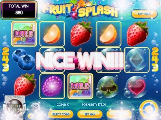Spin the reels with the circular arrow button

(149, 109)
